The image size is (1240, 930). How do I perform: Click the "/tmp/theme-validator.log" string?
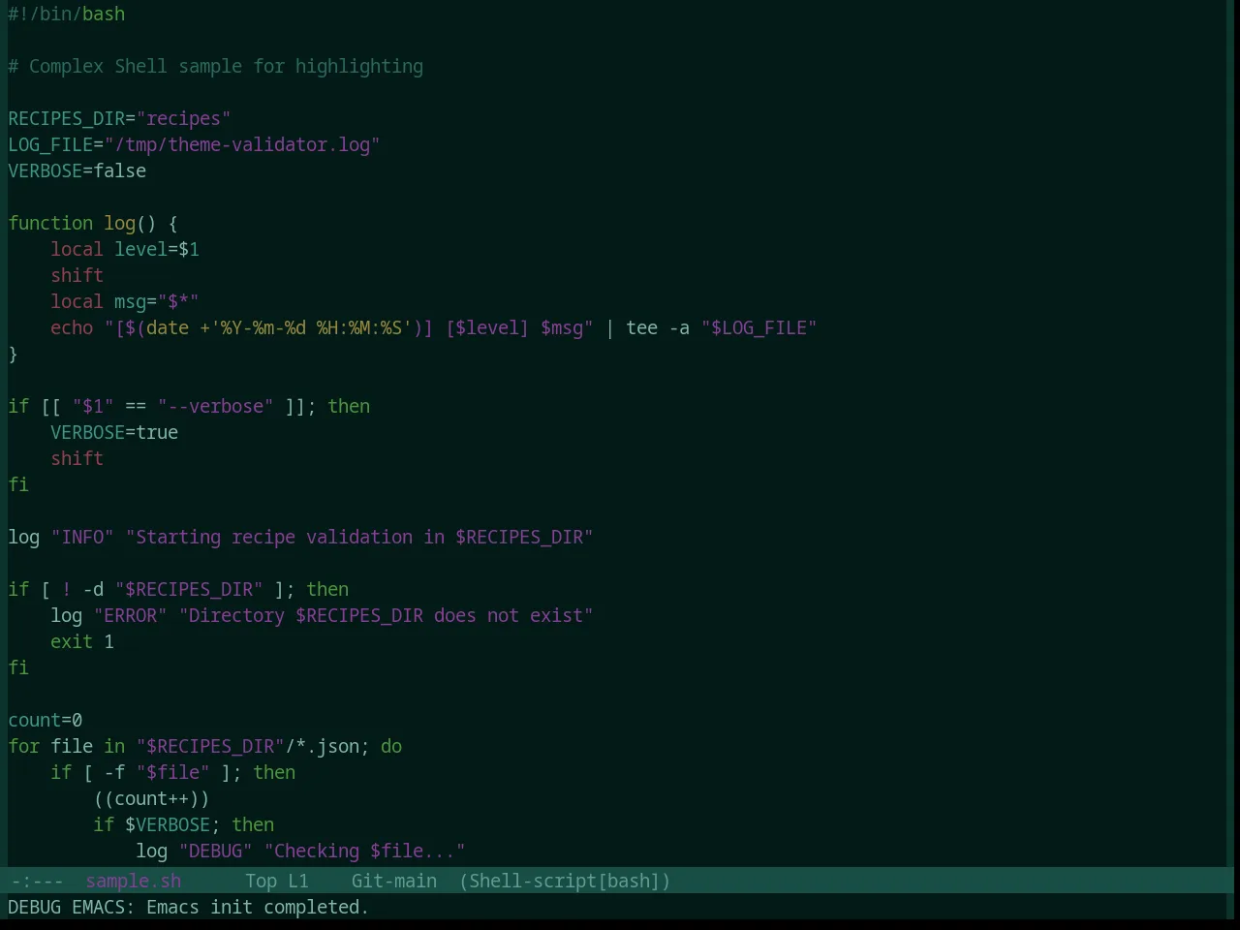point(242,144)
